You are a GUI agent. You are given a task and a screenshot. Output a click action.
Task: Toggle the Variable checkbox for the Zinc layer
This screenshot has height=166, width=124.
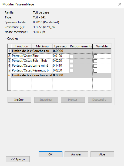[95, 56]
